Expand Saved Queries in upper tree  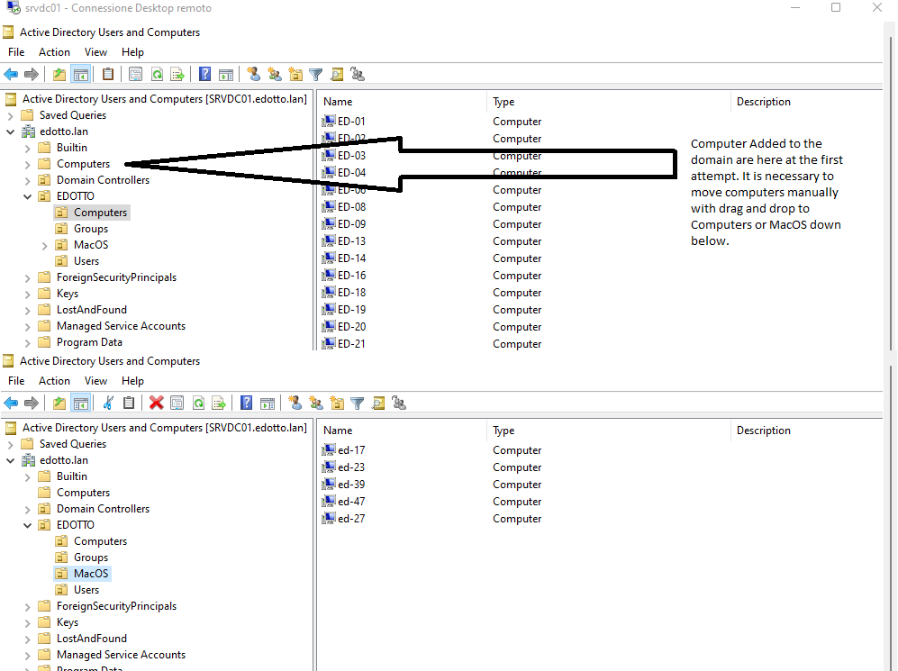[x=10, y=115]
